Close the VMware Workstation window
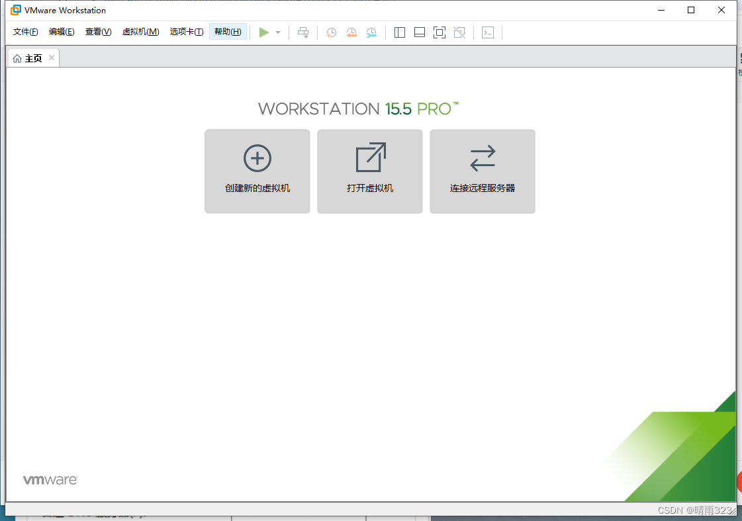The height and width of the screenshot is (521, 742). [721, 10]
